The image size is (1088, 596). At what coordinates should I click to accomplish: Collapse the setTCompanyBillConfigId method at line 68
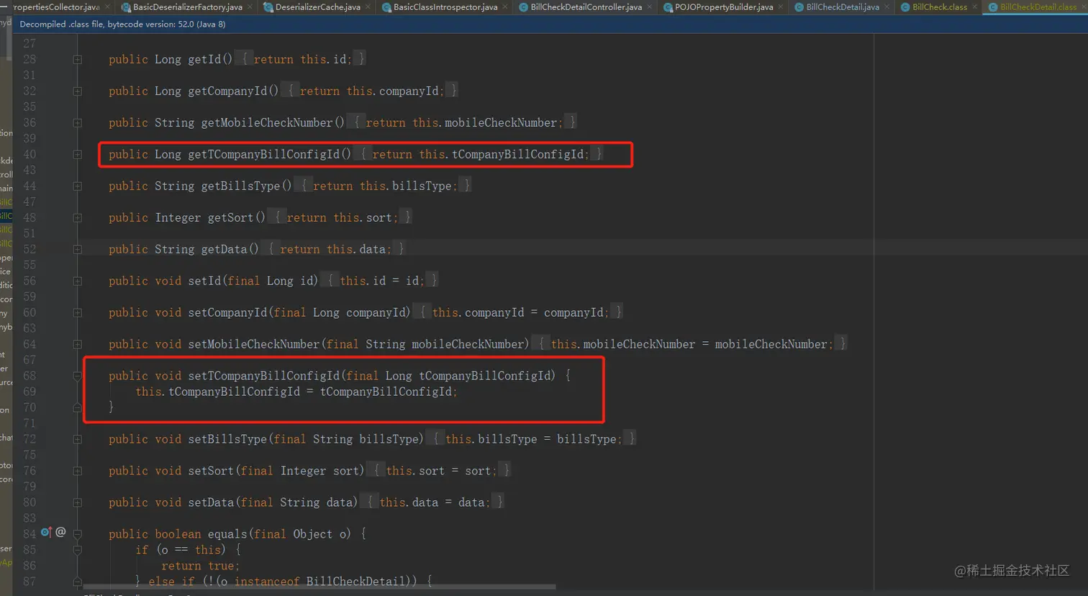pyautogui.click(x=77, y=376)
